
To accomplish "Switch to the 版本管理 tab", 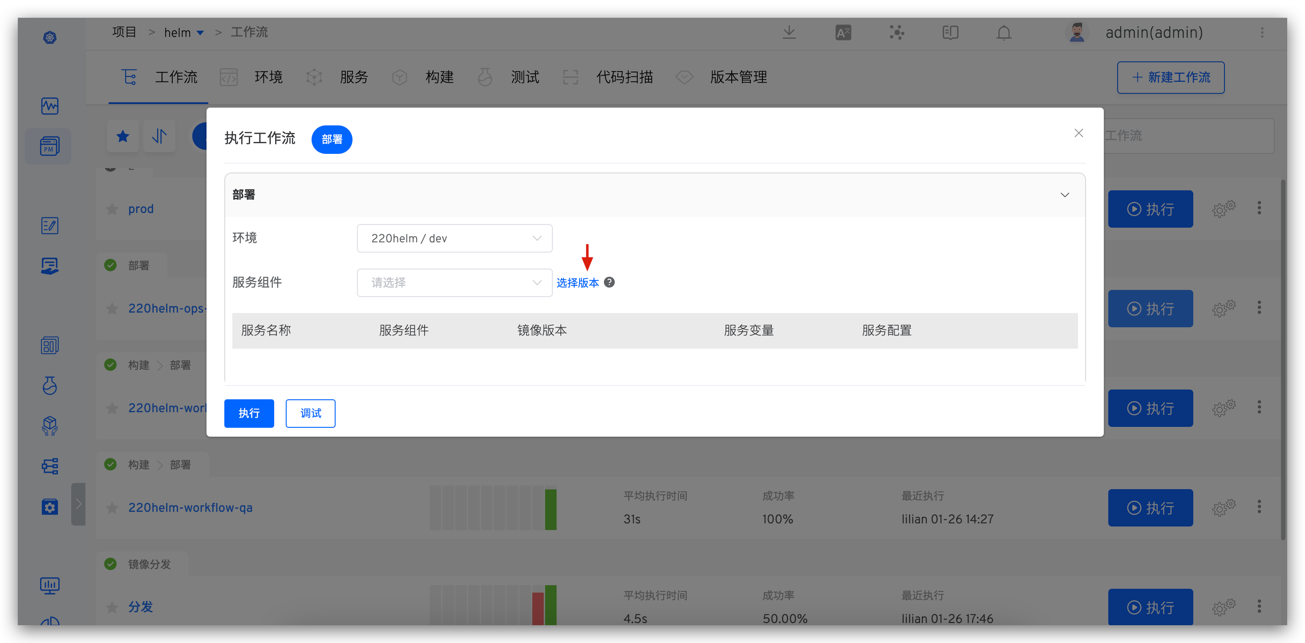I will click(x=738, y=77).
